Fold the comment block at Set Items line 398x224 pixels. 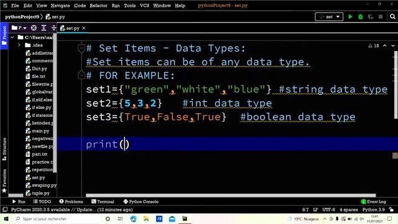[81, 49]
